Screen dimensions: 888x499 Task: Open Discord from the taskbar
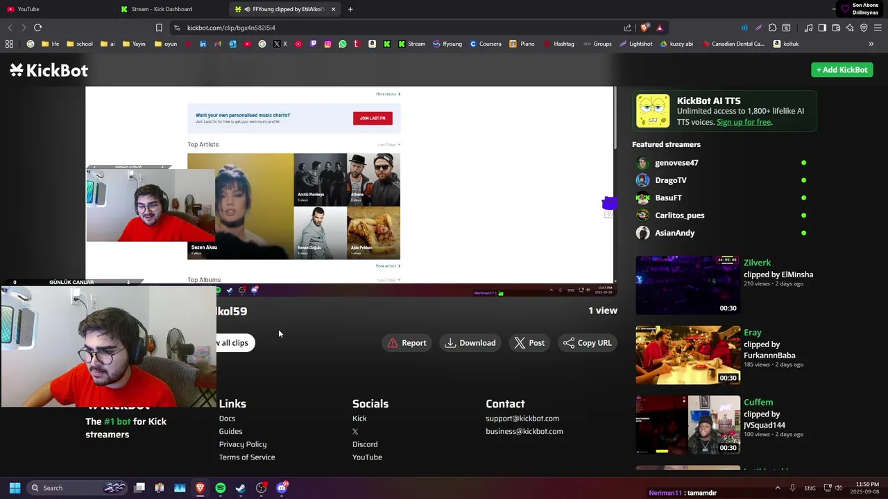282,488
